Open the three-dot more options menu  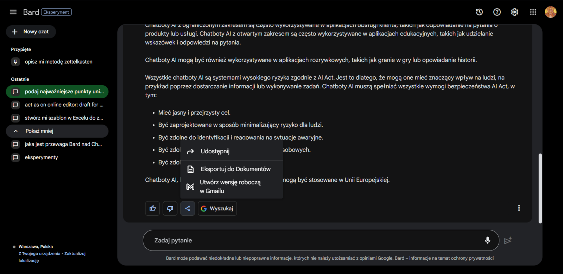[x=519, y=208]
